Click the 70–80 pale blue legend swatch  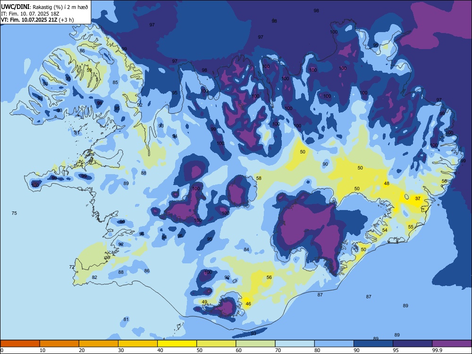tap(295, 344)
